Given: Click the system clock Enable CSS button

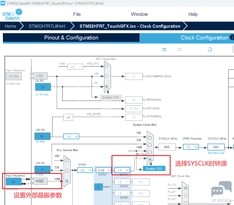Looking at the screenshot, I should point(154,169).
